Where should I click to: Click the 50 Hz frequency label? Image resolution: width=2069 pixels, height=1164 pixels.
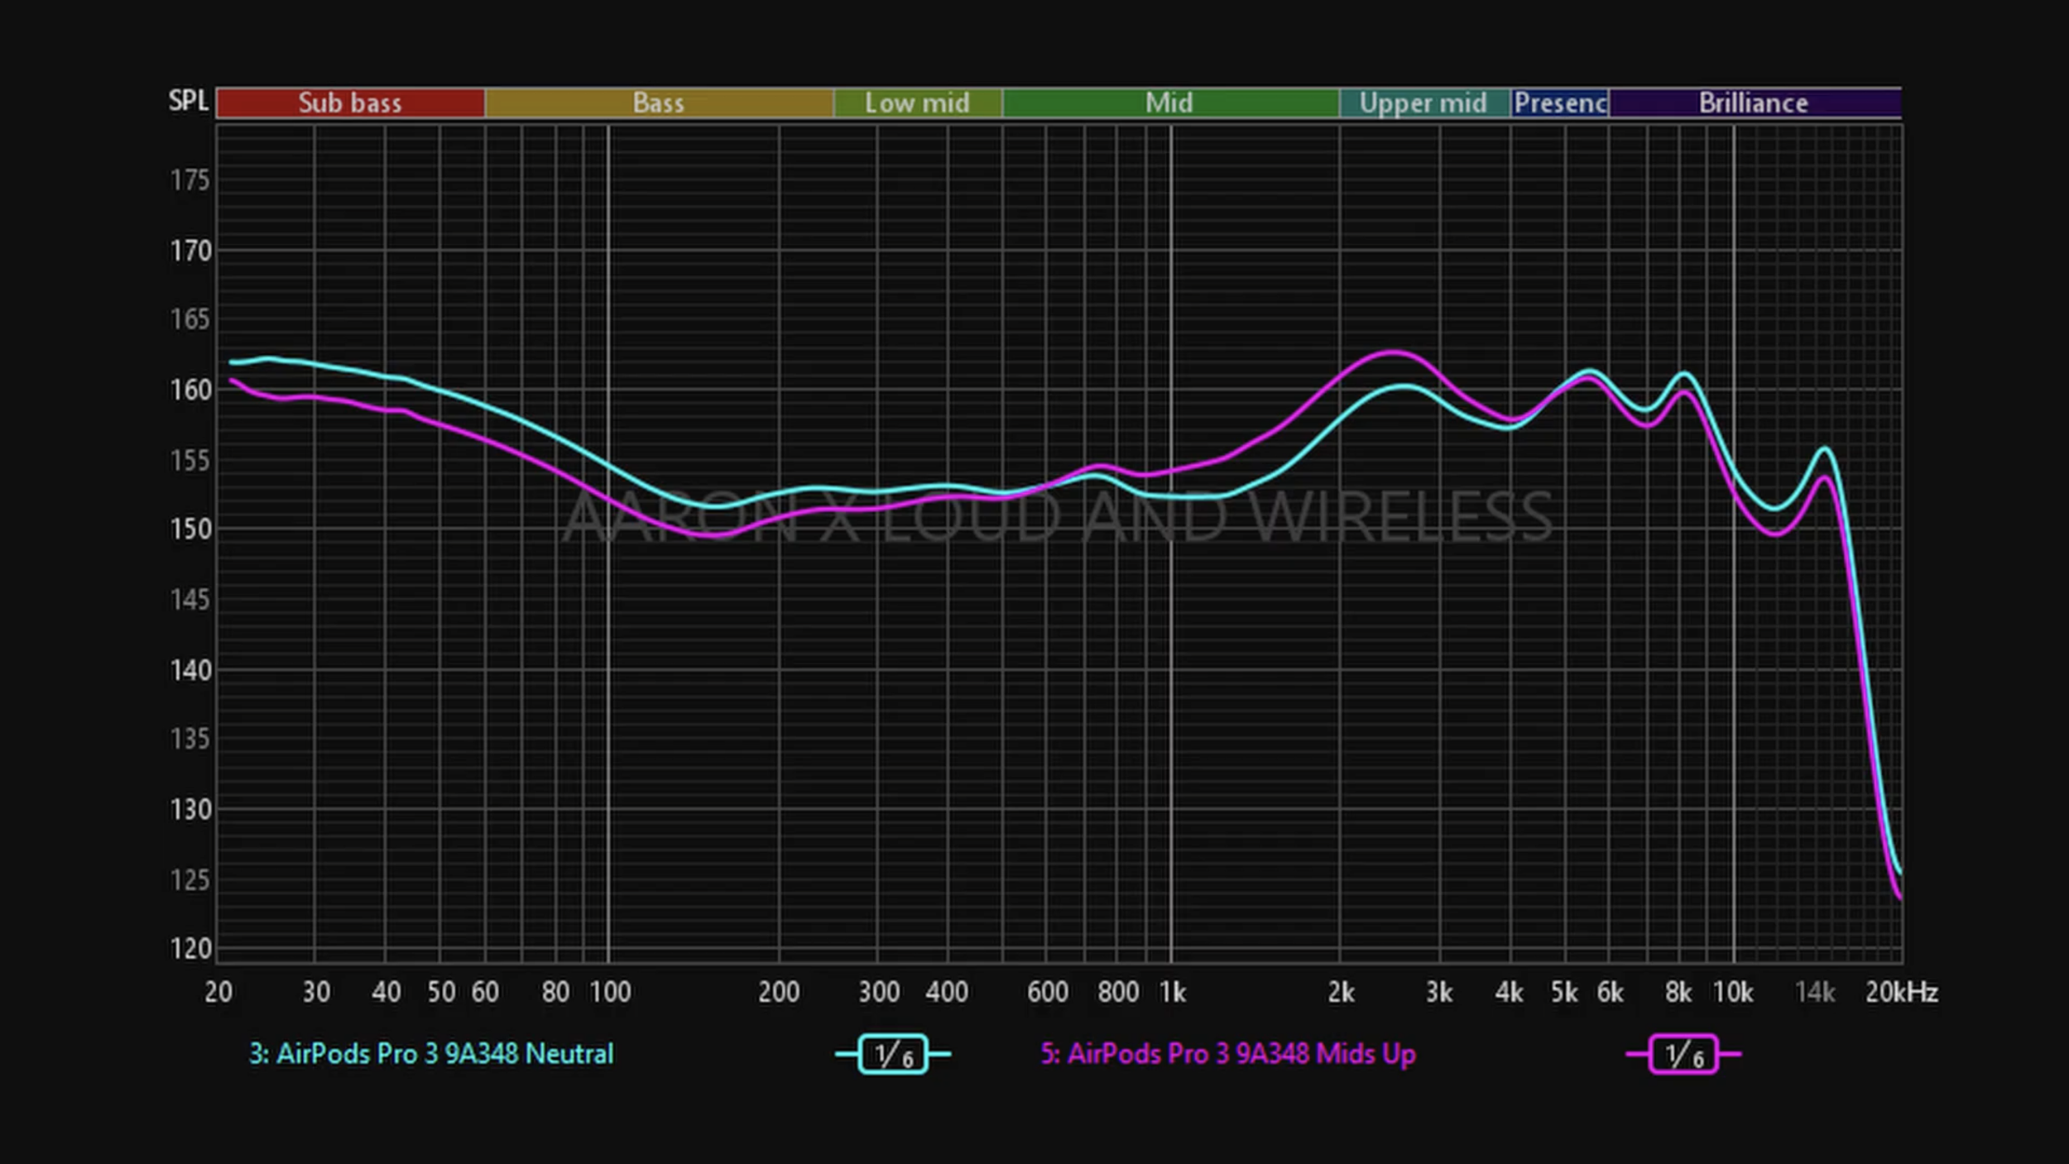[441, 992]
